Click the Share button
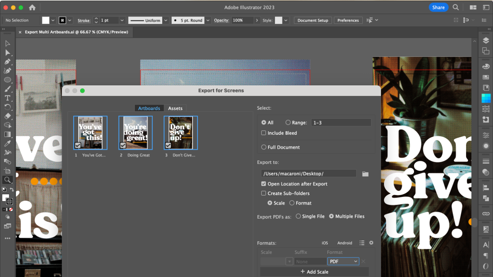The height and width of the screenshot is (277, 493). pos(438,7)
